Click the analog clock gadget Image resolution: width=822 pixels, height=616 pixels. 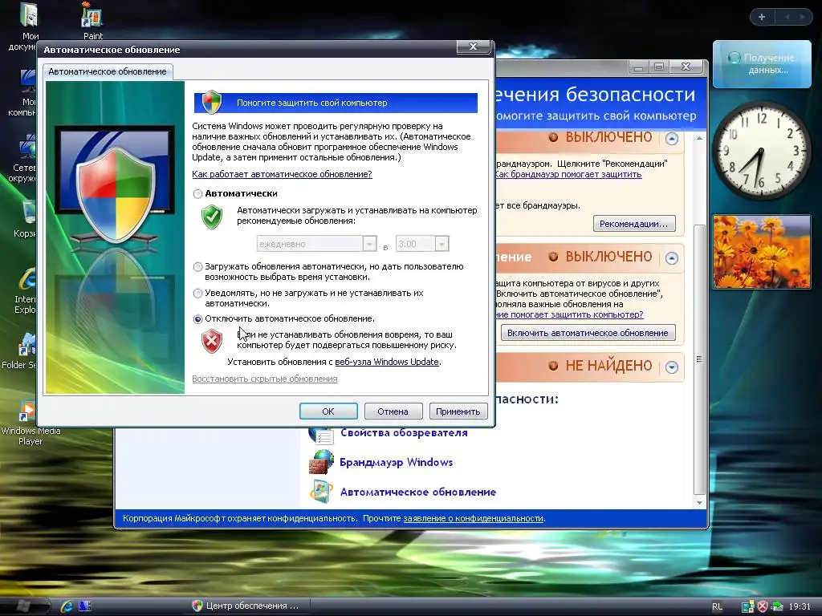pyautogui.click(x=761, y=151)
